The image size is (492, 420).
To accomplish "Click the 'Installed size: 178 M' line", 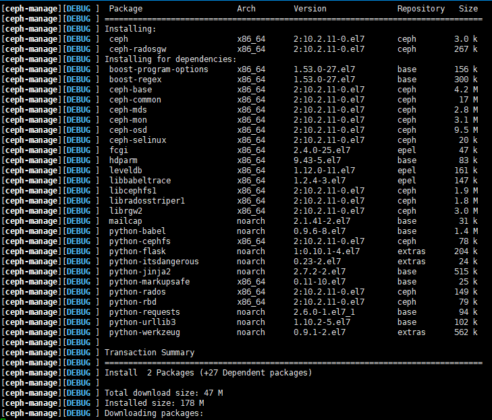I will pyautogui.click(x=154, y=403).
